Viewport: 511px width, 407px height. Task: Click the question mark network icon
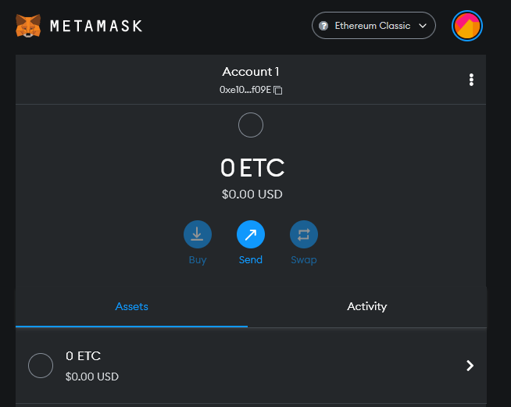click(323, 26)
